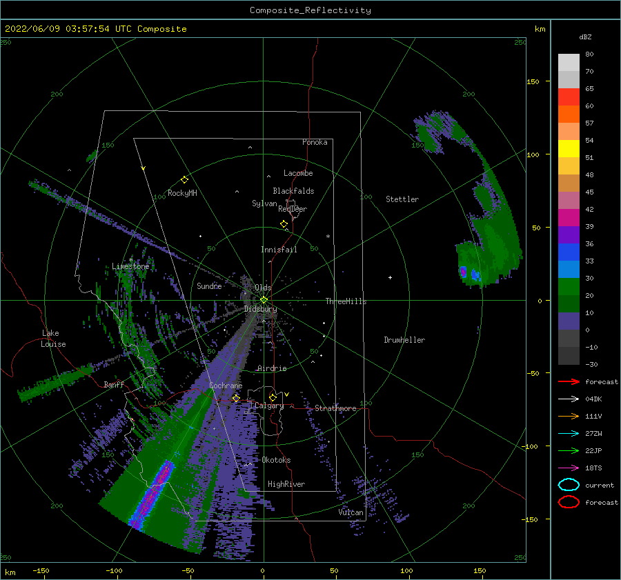Select the green 22JP arrow icon

(569, 450)
